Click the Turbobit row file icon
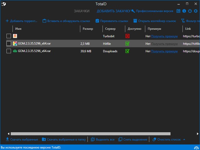This screenshot has width=200, height=150. 15,36
